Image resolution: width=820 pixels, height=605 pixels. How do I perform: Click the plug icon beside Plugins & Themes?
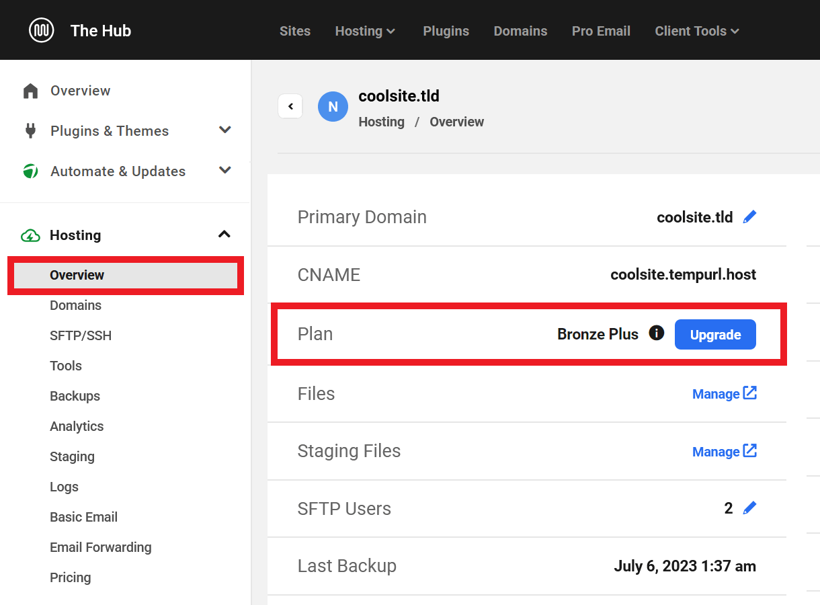click(x=30, y=131)
